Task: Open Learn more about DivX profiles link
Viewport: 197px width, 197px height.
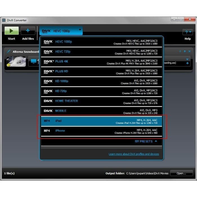Action: (x=134, y=154)
